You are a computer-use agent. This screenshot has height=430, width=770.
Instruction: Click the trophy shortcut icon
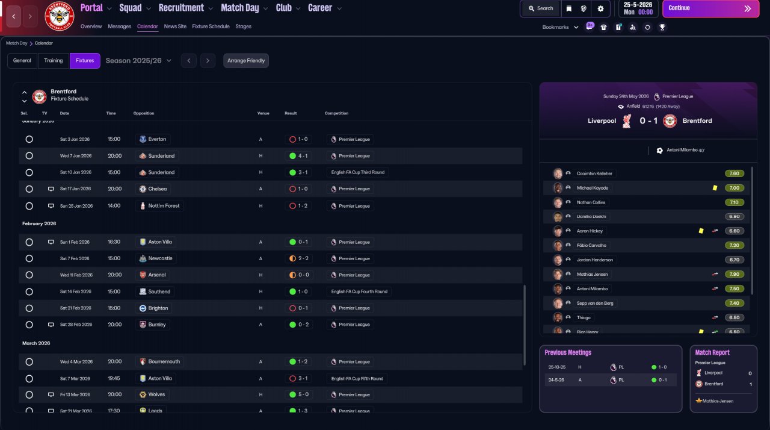point(662,27)
